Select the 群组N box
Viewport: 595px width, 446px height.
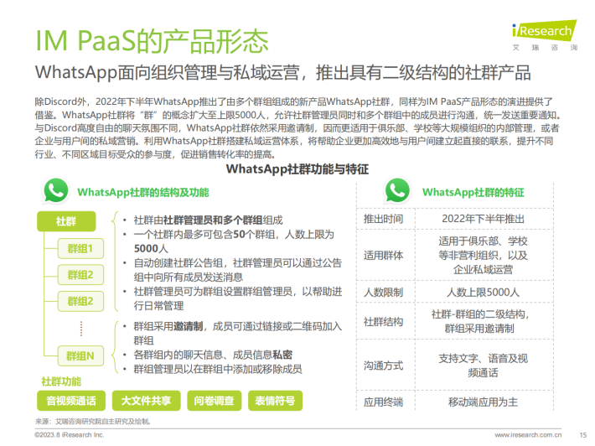coord(80,356)
